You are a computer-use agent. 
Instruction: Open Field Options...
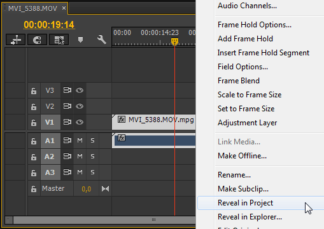tap(243, 67)
